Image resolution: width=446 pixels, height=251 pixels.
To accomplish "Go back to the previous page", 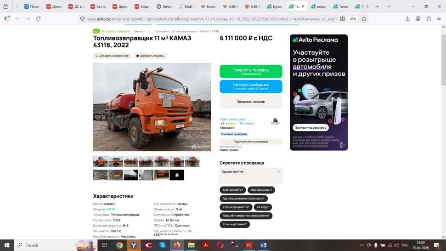I will pyautogui.click(x=17, y=18).
